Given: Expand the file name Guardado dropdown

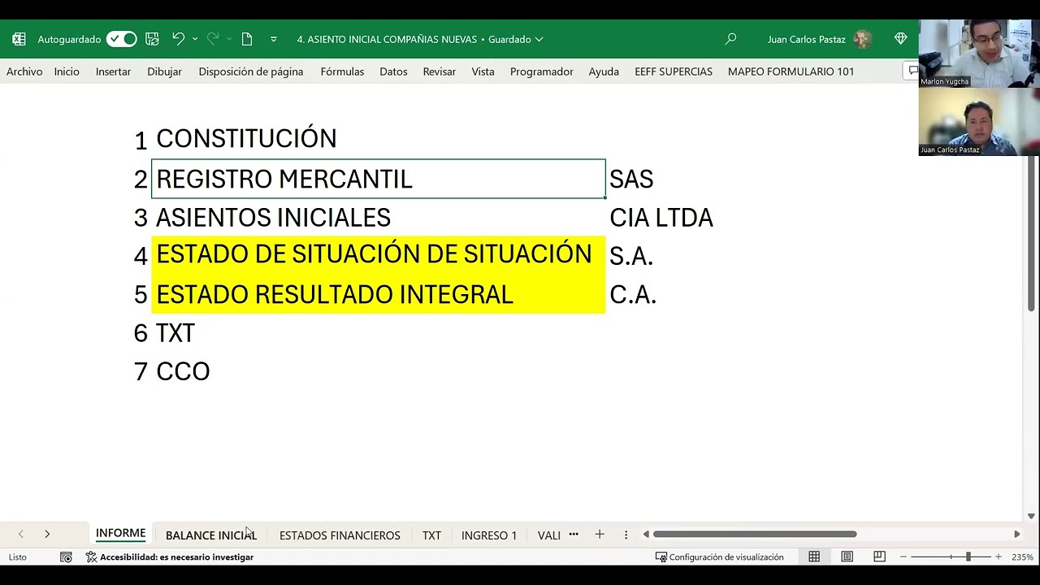Looking at the screenshot, I should click(x=539, y=39).
